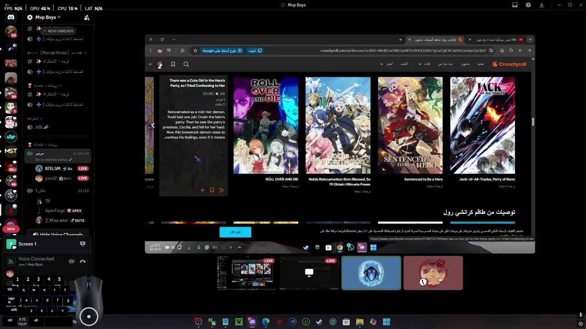Expand the فئات categories dropdown
The width and height of the screenshot is (586, 329).
[x=425, y=64]
